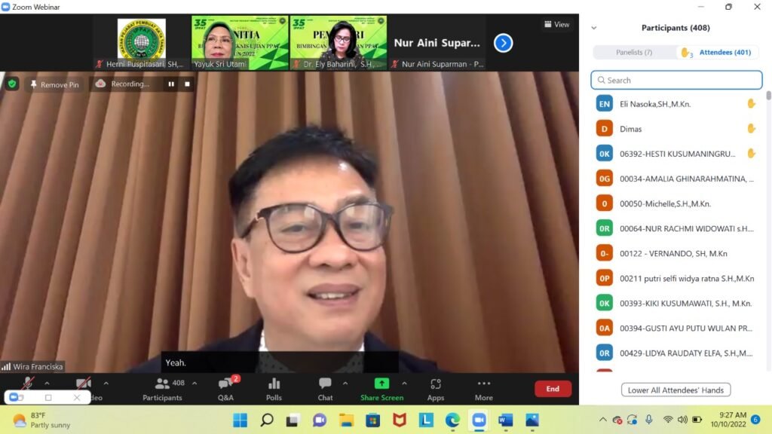
Task: Open the Zoom Apps panel
Action: point(436,389)
